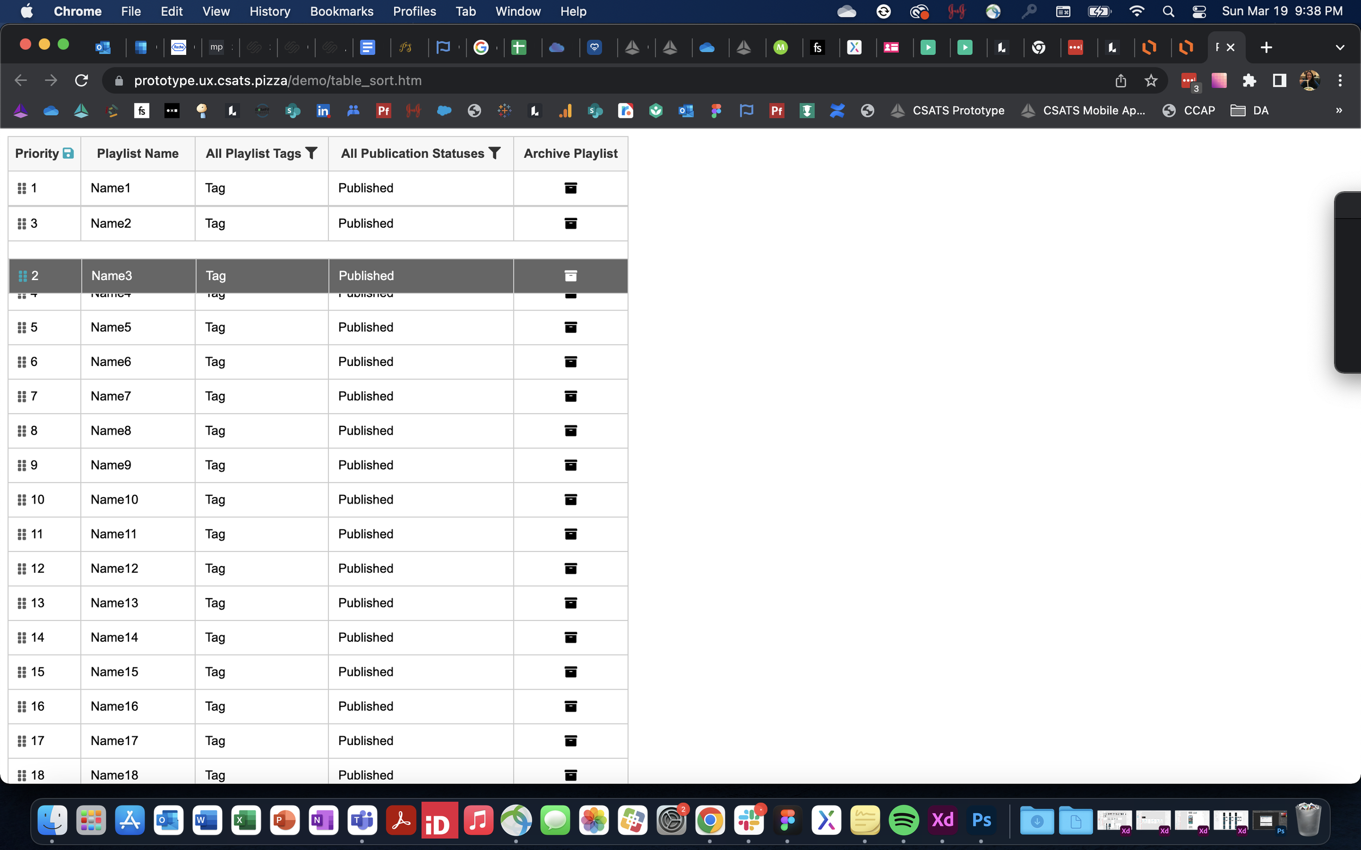The width and height of the screenshot is (1361, 850).
Task: Open the All Publication Statuses filter
Action: [494, 153]
